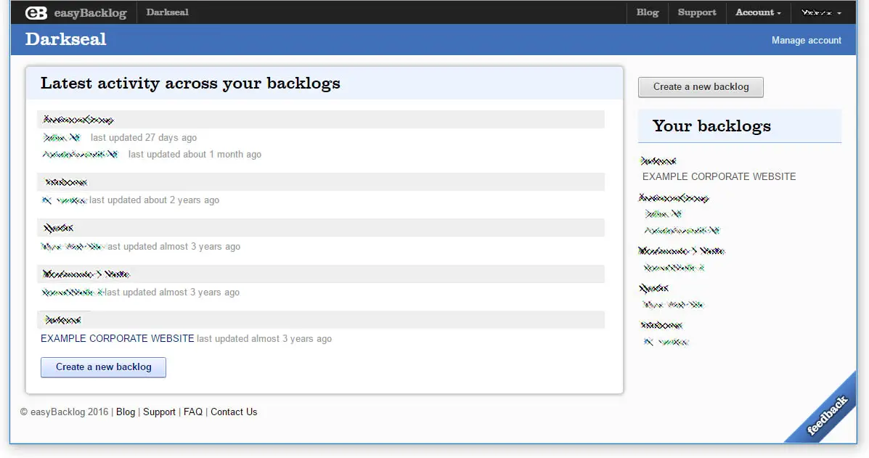Open Support in the top navigation
This screenshot has height=458, width=869.
click(697, 12)
